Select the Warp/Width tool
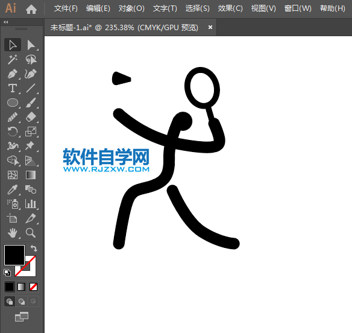This screenshot has width=352, height=333. pyautogui.click(x=13, y=146)
